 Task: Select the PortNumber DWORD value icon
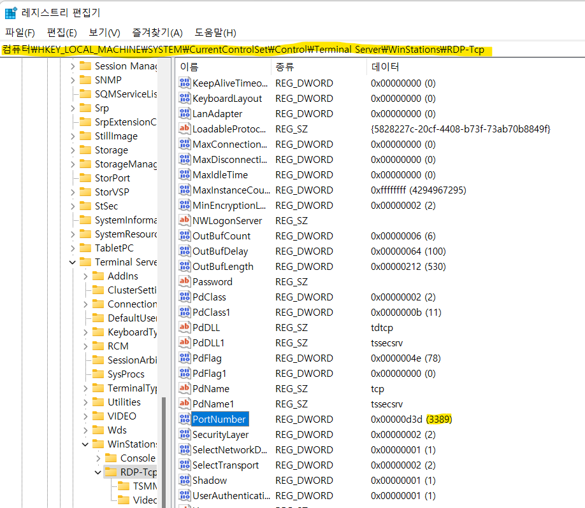185,419
